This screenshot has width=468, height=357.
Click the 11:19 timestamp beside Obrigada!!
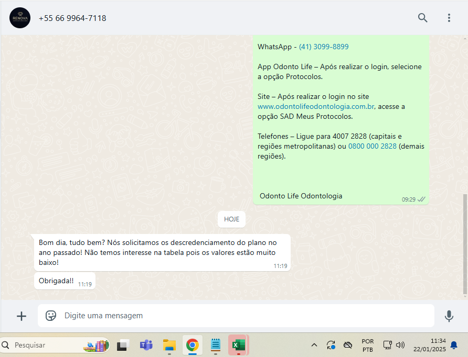pos(85,284)
